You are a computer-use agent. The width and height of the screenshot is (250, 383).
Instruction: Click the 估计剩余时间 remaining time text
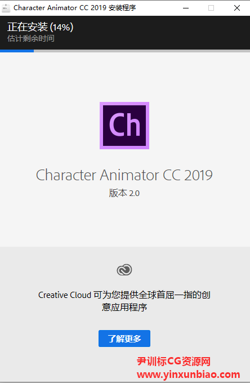[31, 38]
